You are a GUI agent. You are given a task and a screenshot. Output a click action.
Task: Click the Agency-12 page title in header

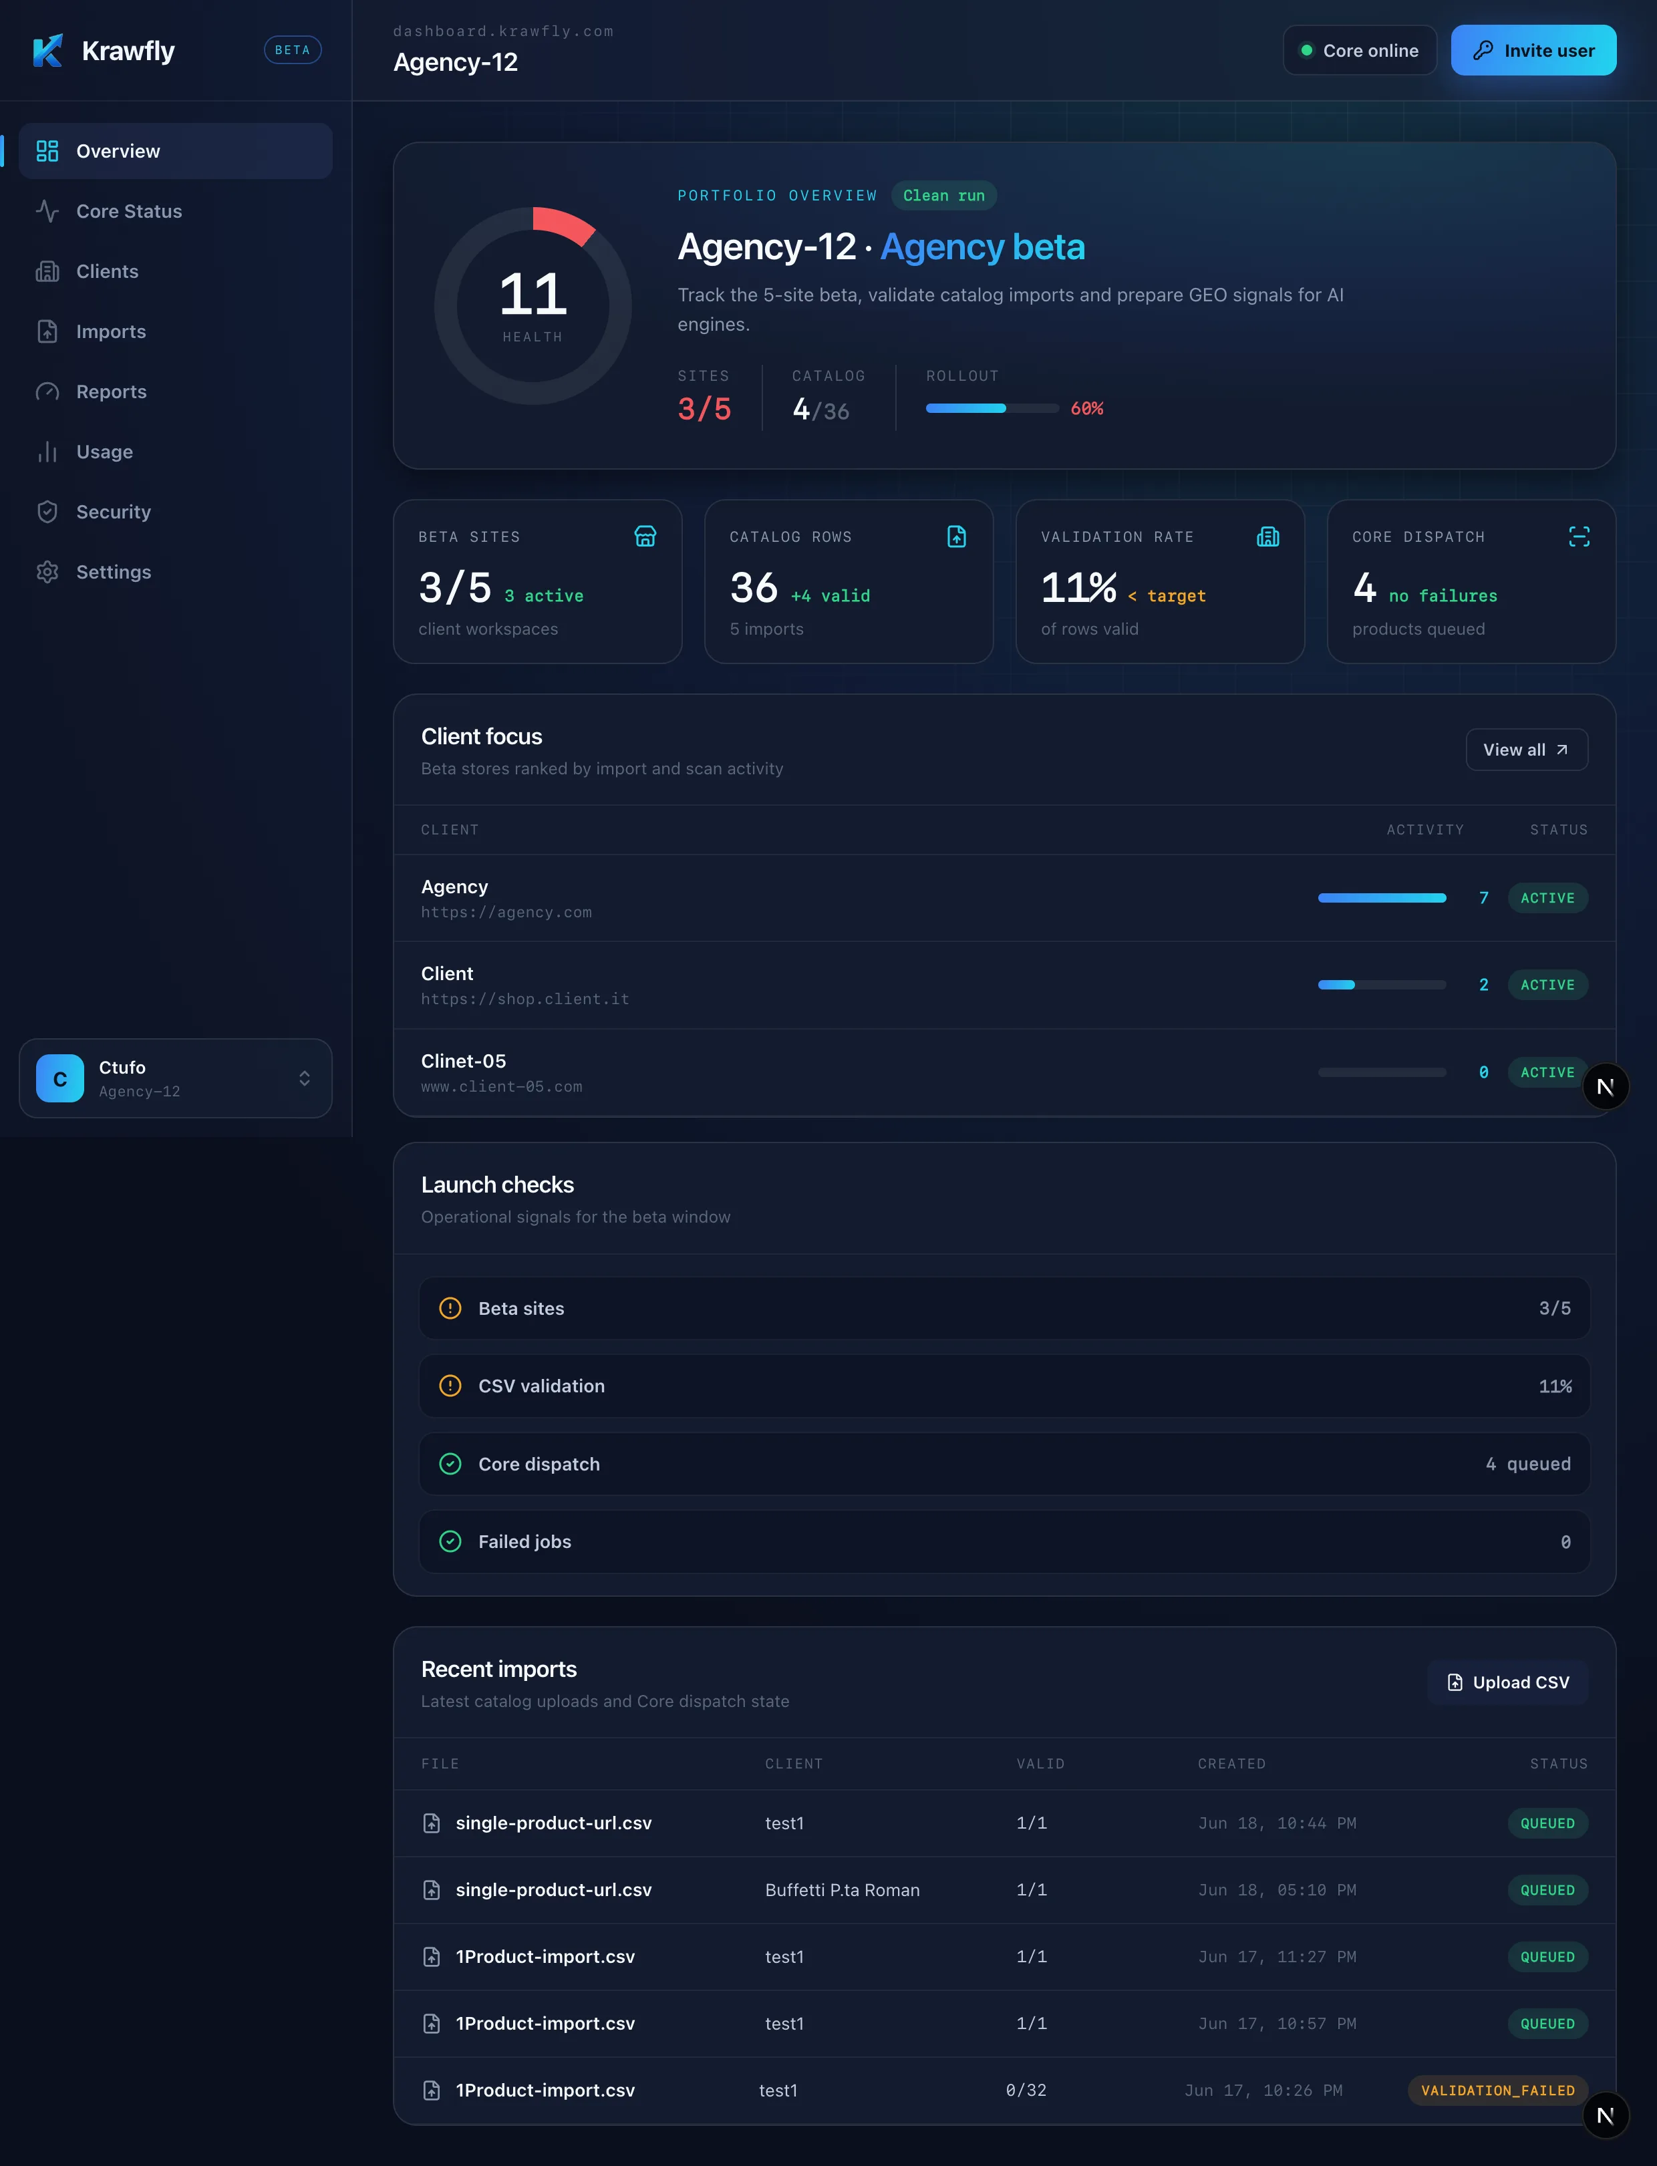point(456,62)
